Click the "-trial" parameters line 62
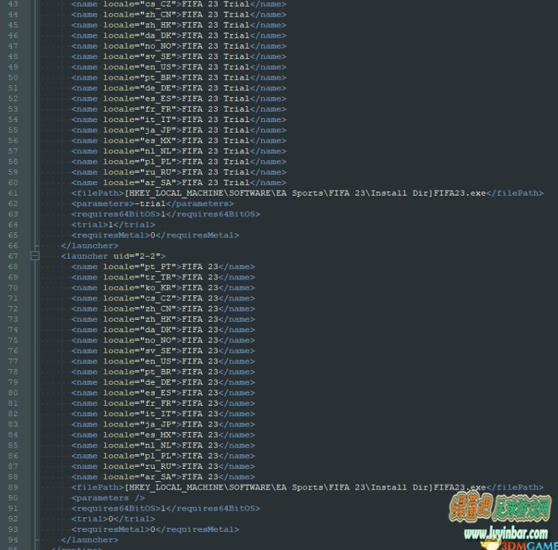558x550 pixels. (153, 204)
